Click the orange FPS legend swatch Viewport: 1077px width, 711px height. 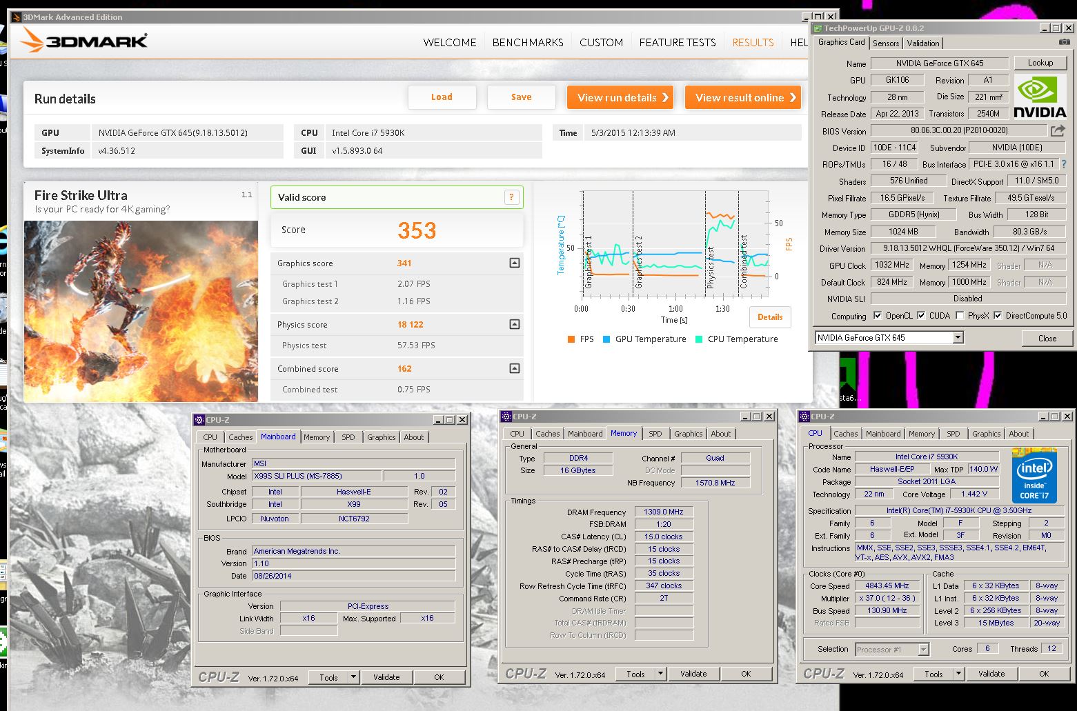(571, 339)
